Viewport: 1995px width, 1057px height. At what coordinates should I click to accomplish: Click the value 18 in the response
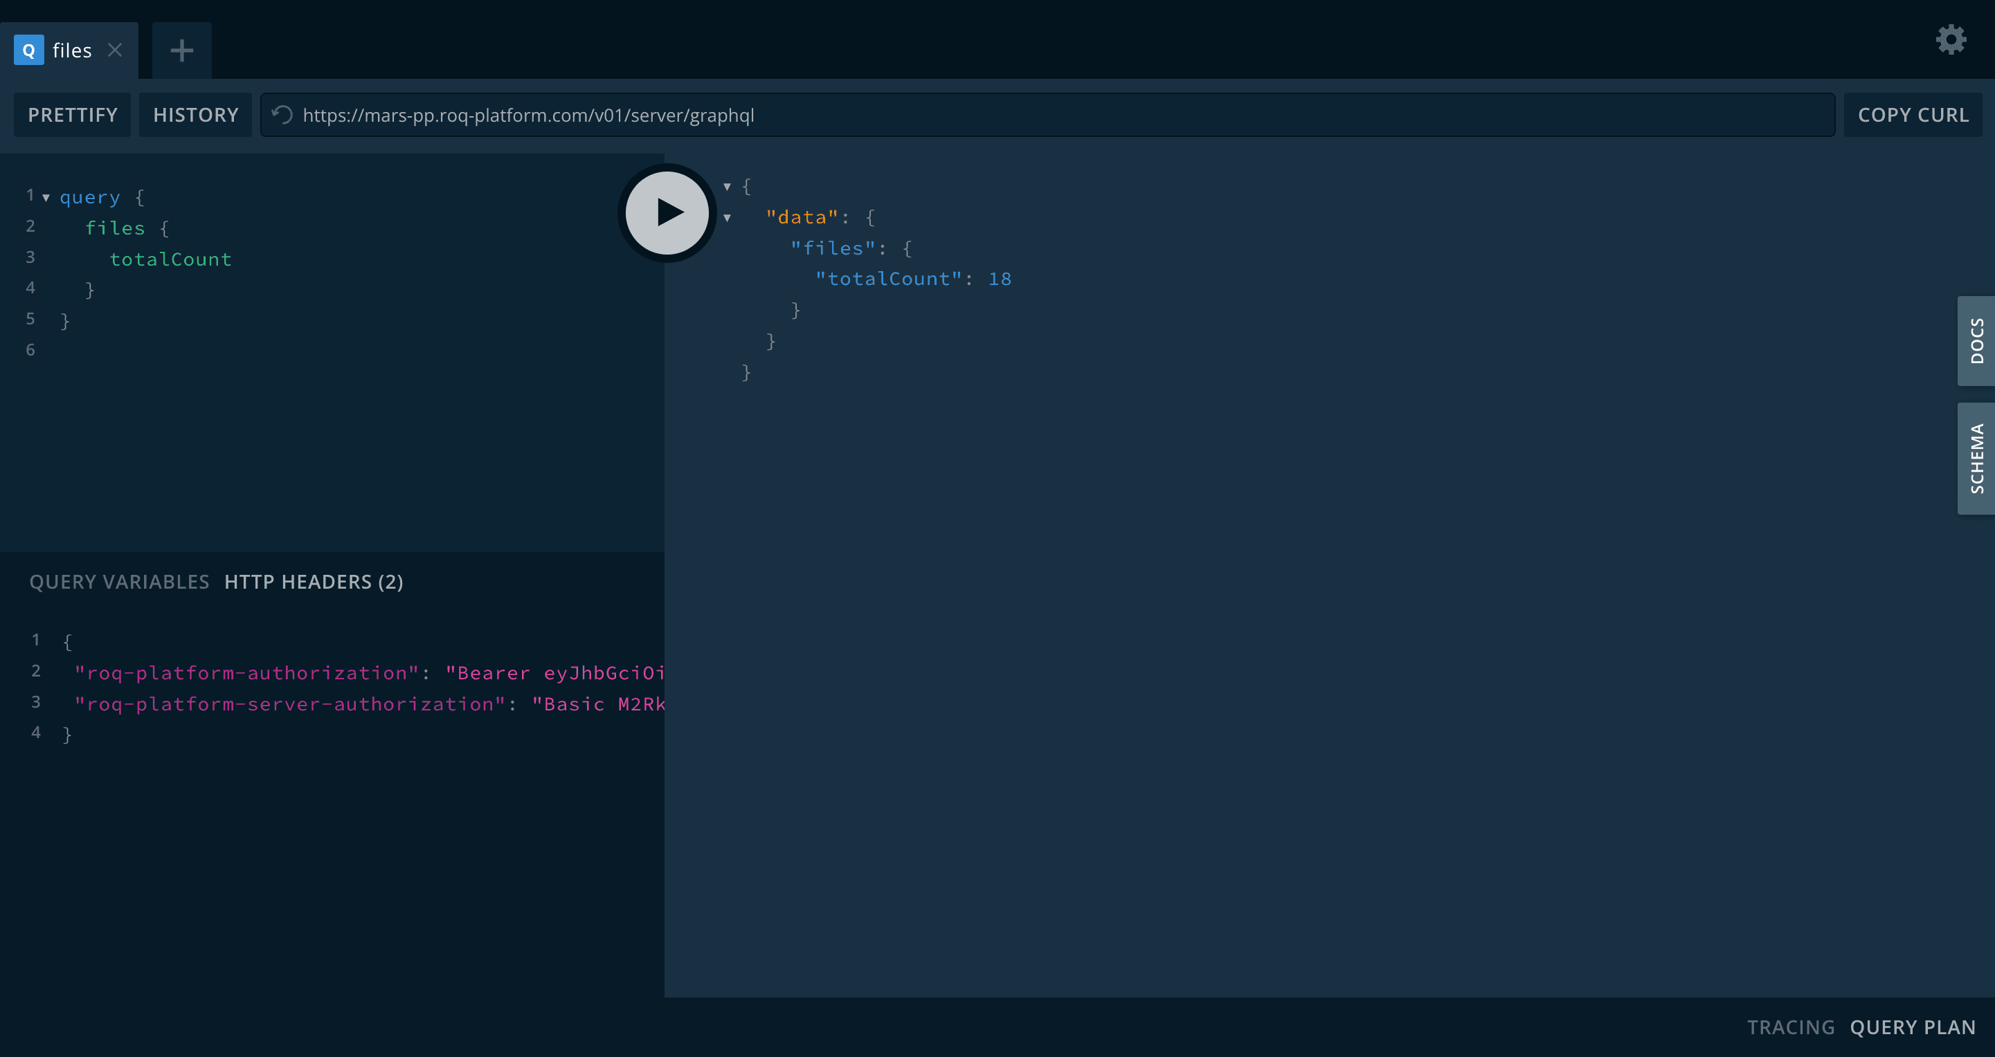[x=1000, y=279]
